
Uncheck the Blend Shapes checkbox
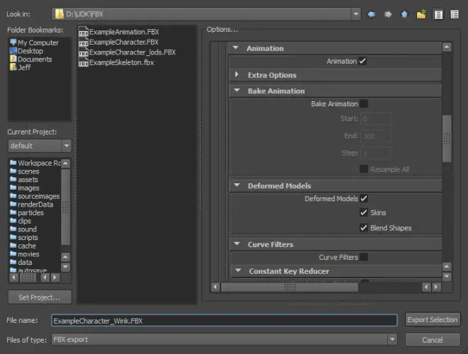tap(364, 228)
